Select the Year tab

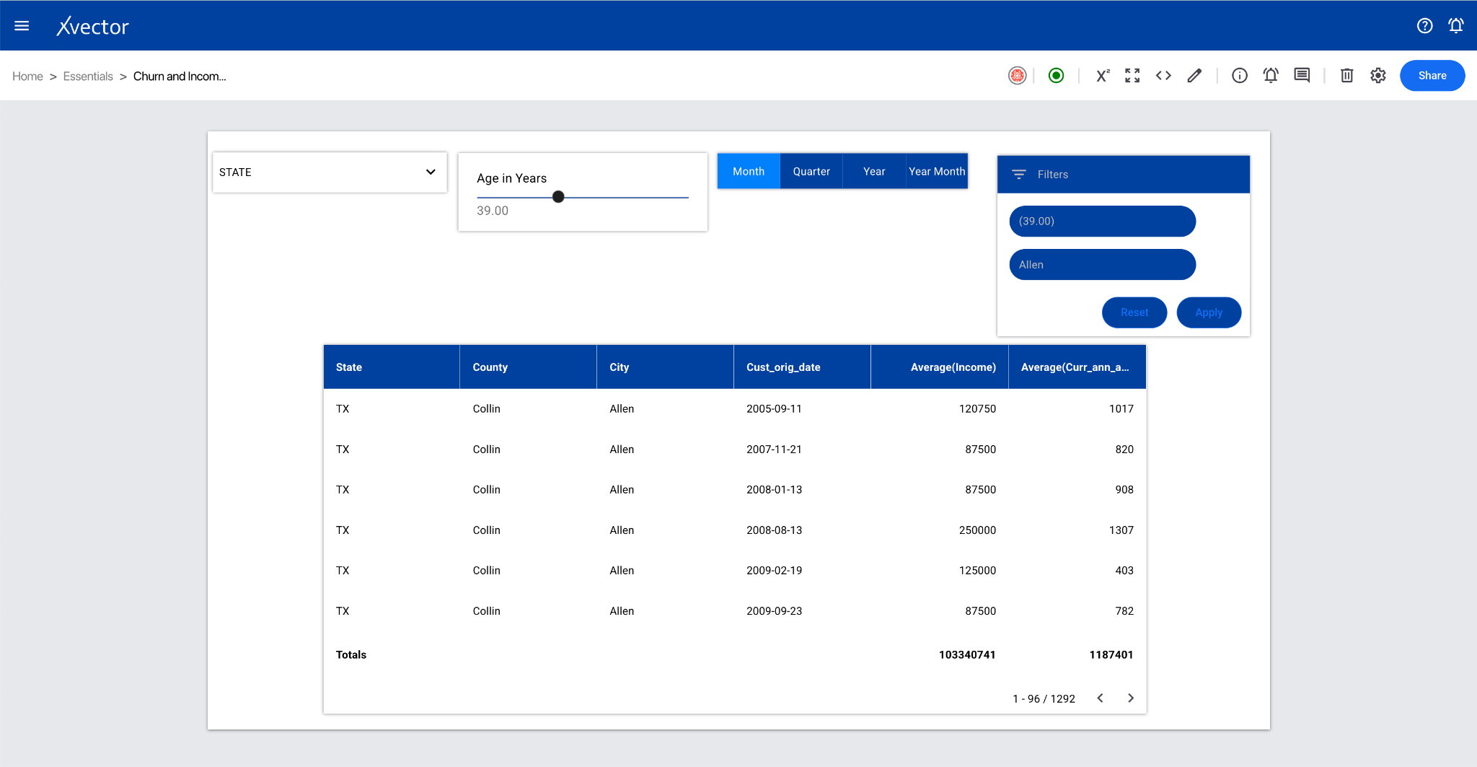[x=874, y=172]
